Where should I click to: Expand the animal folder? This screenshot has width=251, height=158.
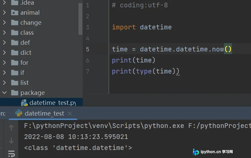[x=4, y=12]
